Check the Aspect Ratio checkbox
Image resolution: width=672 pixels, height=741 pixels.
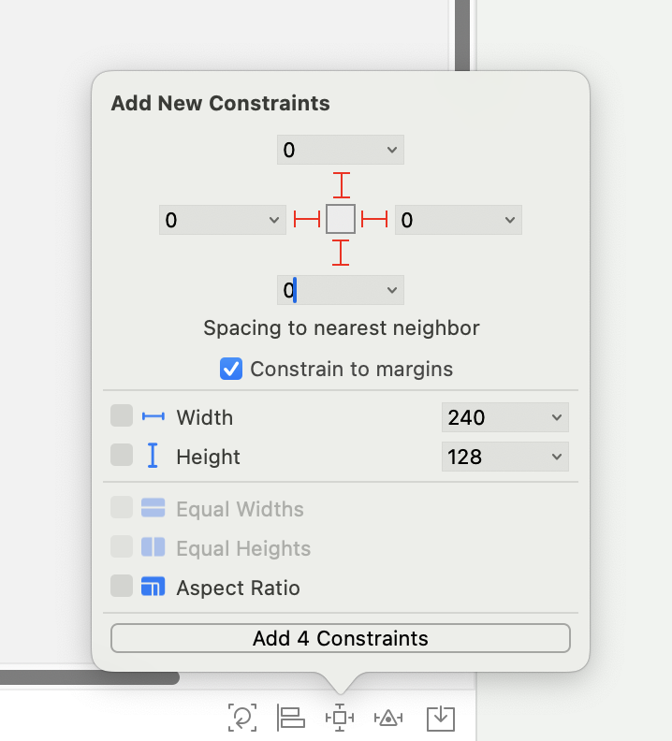point(122,587)
